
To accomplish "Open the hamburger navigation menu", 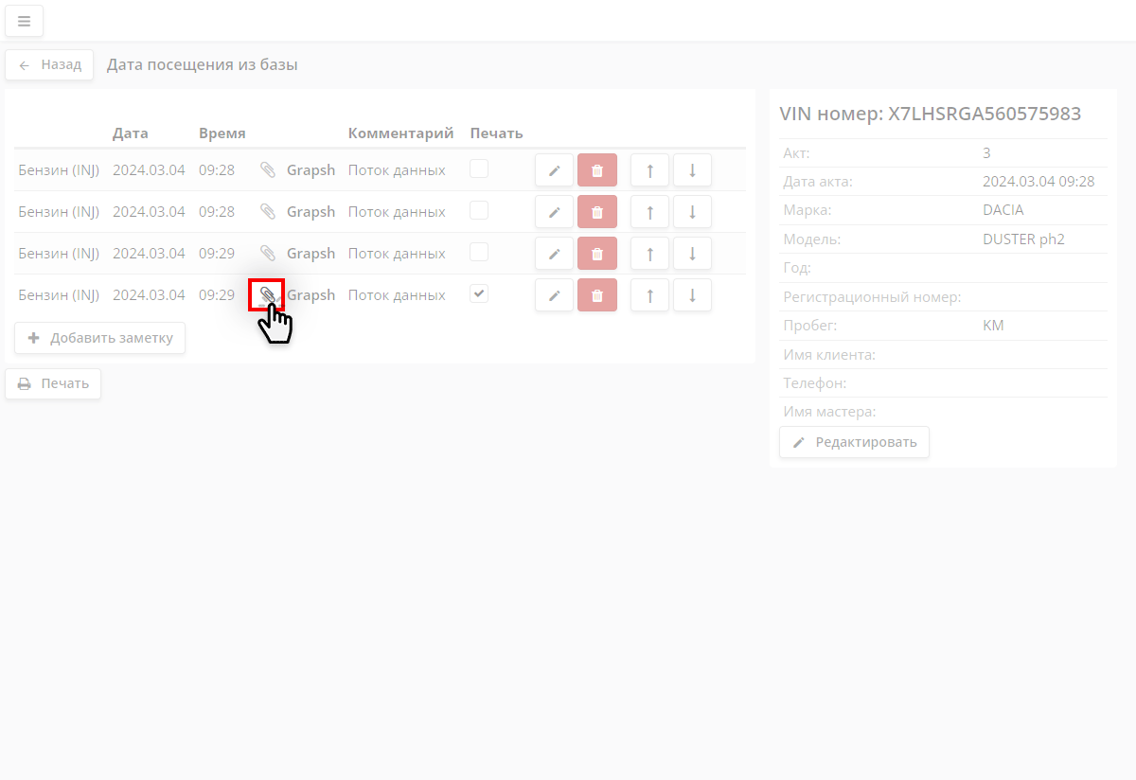I will click(x=24, y=21).
